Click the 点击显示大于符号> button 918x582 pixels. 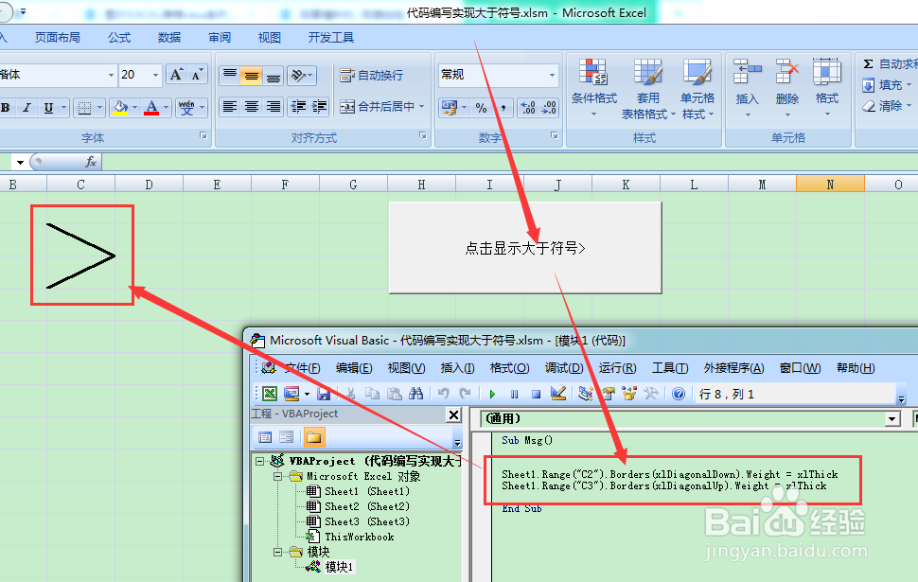coord(525,248)
